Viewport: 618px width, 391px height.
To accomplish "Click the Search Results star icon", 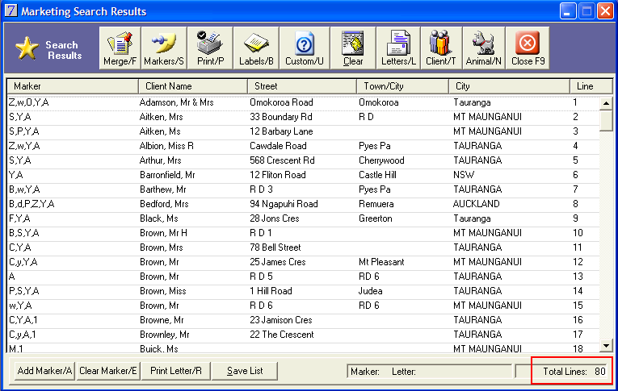I will 27,49.
